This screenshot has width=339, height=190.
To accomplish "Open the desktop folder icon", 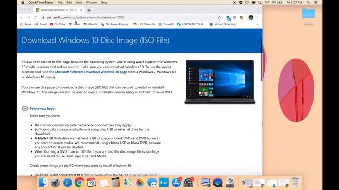I will tap(308, 14).
